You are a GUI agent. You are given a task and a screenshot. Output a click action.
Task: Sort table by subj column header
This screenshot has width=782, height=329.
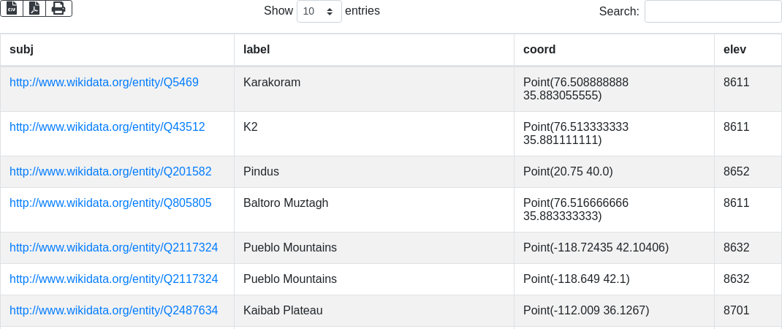(22, 50)
